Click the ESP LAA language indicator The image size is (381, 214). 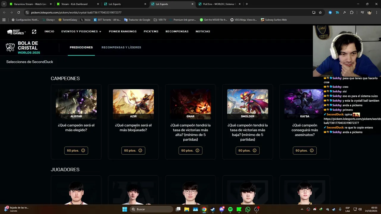tap(348, 209)
